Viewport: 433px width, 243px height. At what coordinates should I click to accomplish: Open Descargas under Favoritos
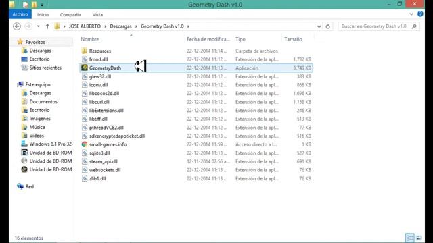pos(41,51)
